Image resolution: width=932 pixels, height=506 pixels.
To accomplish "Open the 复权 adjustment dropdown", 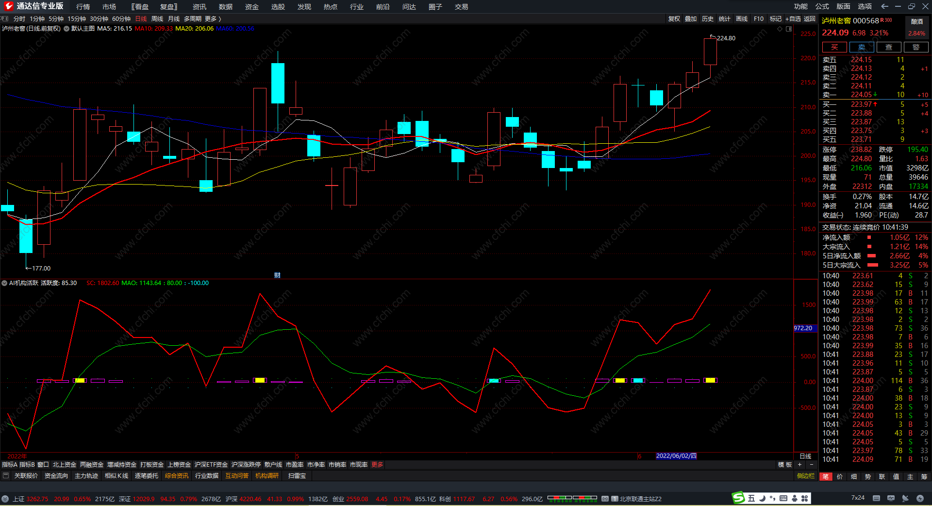I will pyautogui.click(x=674, y=19).
